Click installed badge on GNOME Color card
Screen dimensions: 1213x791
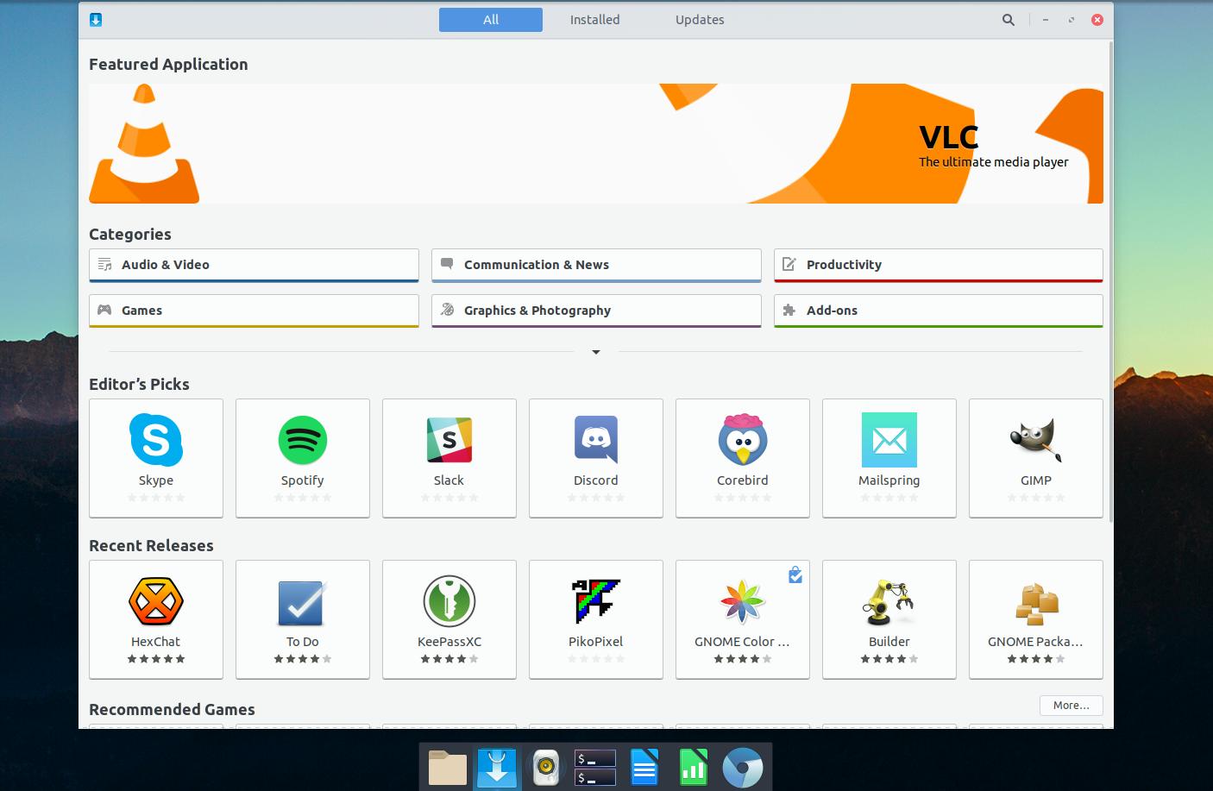tap(795, 574)
